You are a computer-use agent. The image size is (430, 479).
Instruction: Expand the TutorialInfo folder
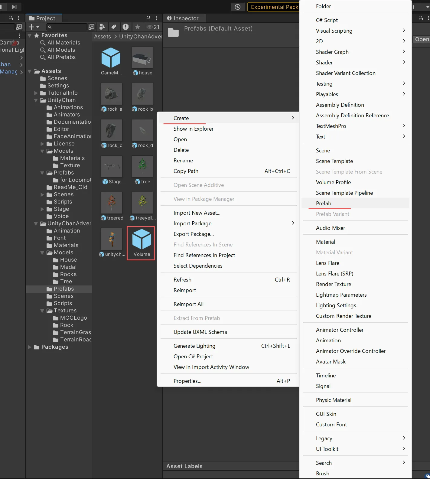click(x=36, y=93)
